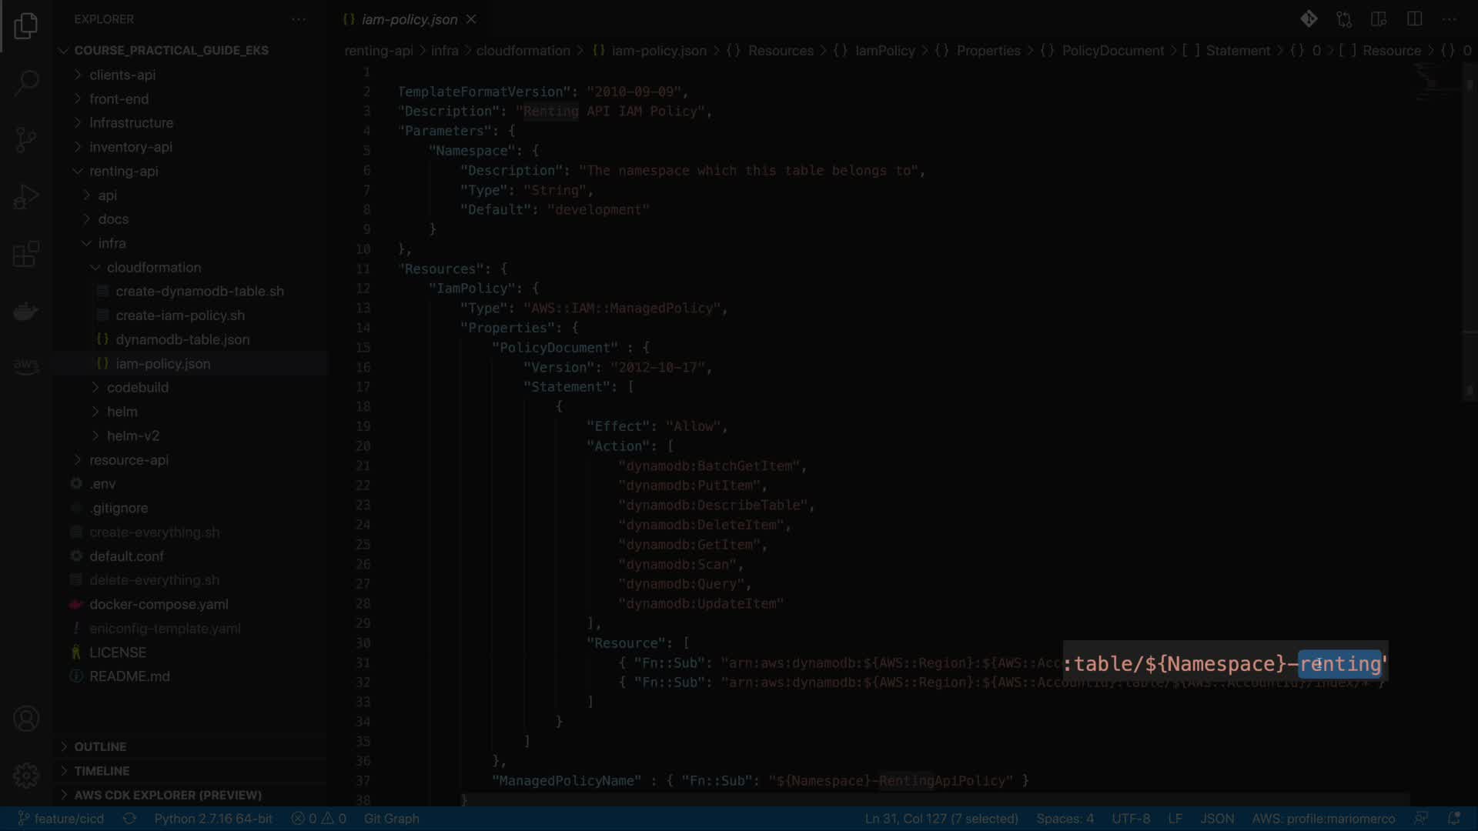
Task: Open the Extensions view
Action: pyautogui.click(x=26, y=254)
